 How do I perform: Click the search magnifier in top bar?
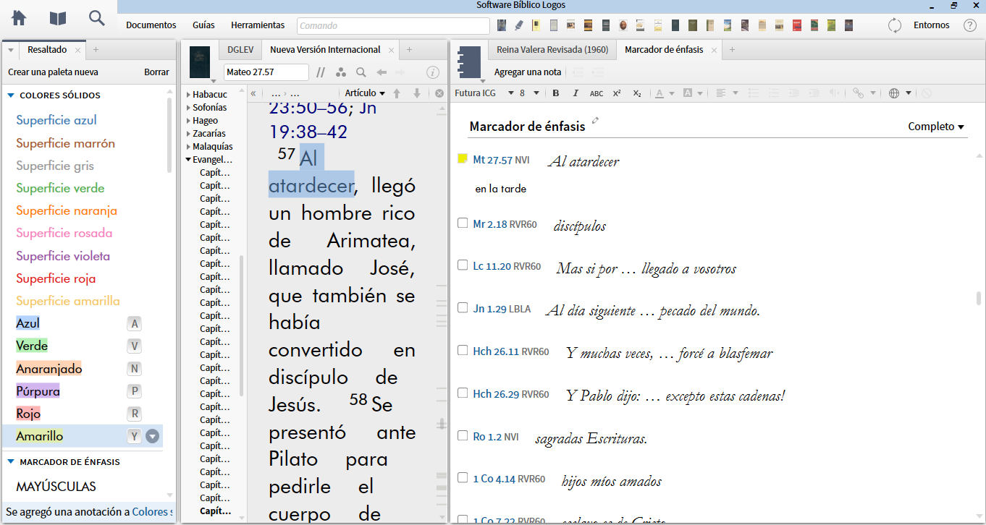click(x=96, y=18)
